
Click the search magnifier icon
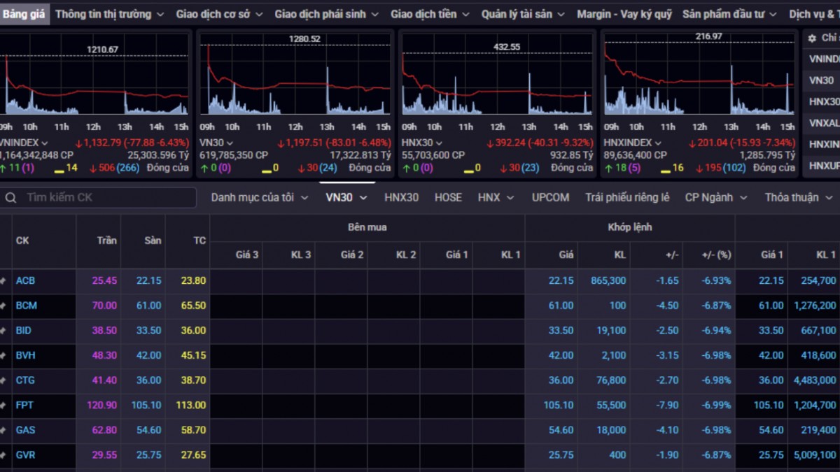click(x=10, y=198)
